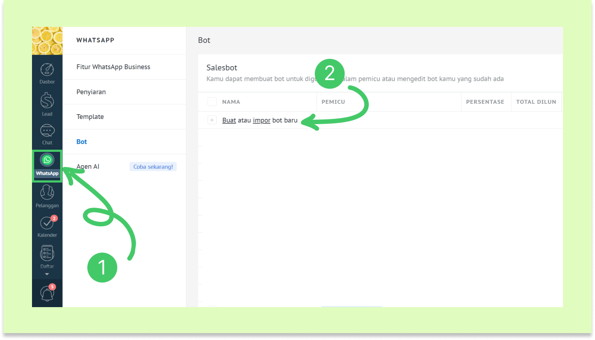This screenshot has width=595, height=340.
Task: Open the Chat bubble icon
Action: [47, 131]
